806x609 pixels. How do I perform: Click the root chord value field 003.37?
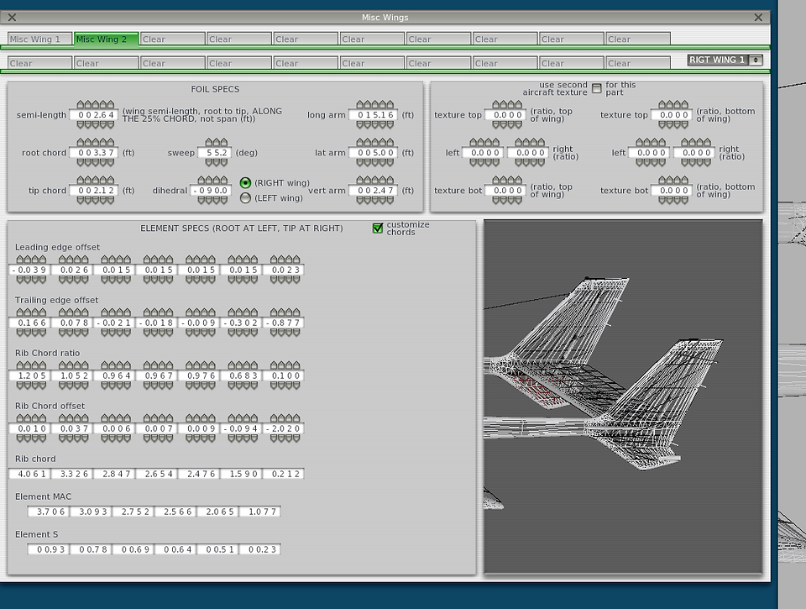tap(95, 153)
